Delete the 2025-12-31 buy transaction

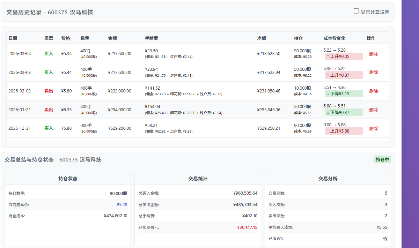pos(373,128)
